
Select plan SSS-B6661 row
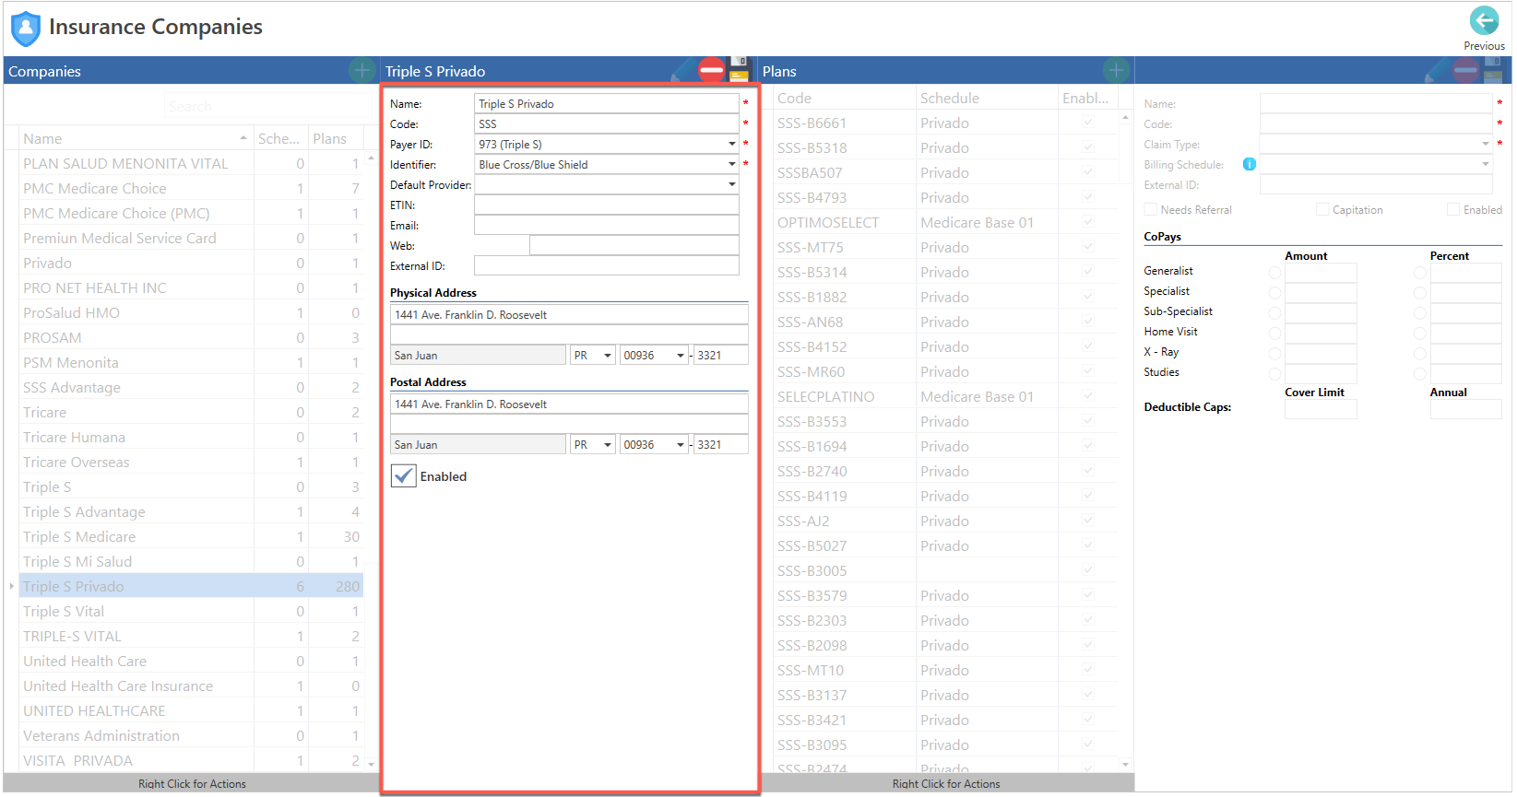click(945, 123)
